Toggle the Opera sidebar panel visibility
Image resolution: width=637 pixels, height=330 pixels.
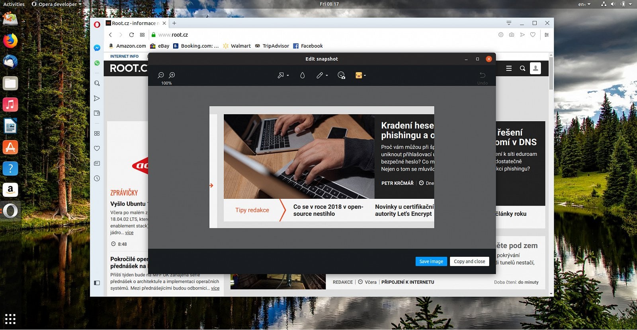(97, 283)
